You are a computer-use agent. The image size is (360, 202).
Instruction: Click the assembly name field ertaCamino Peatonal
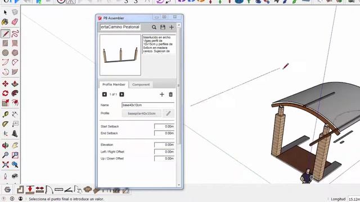120,27
